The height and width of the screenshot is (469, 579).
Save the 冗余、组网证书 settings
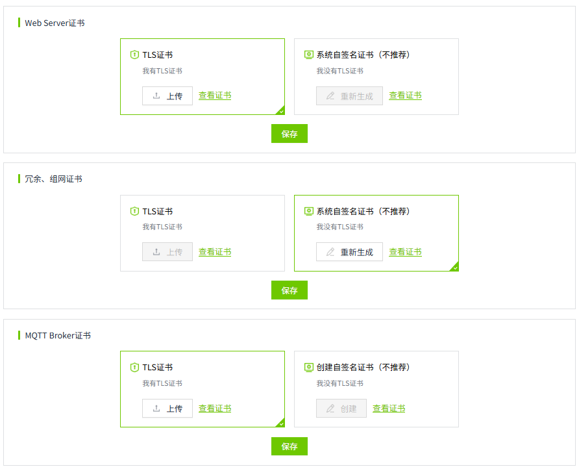(x=289, y=290)
